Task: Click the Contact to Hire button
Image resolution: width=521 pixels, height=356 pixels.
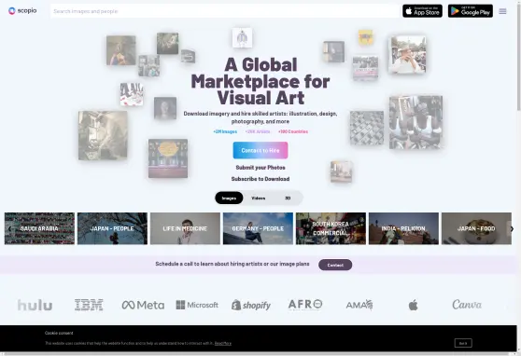Action: tap(260, 150)
